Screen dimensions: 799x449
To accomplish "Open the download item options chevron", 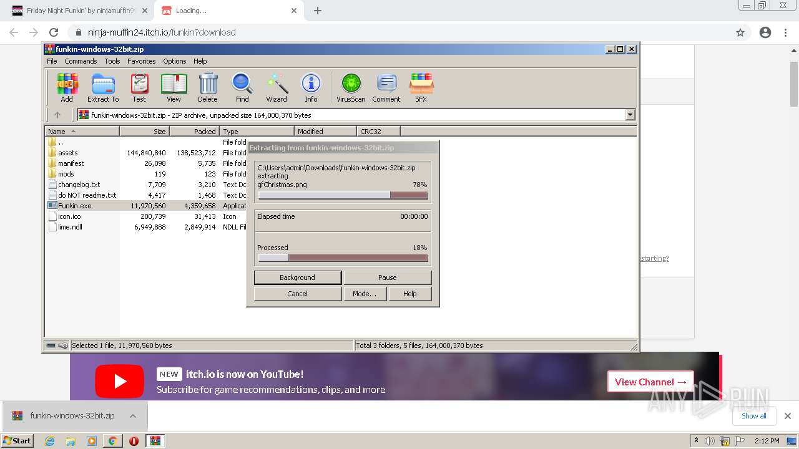I will point(132,416).
